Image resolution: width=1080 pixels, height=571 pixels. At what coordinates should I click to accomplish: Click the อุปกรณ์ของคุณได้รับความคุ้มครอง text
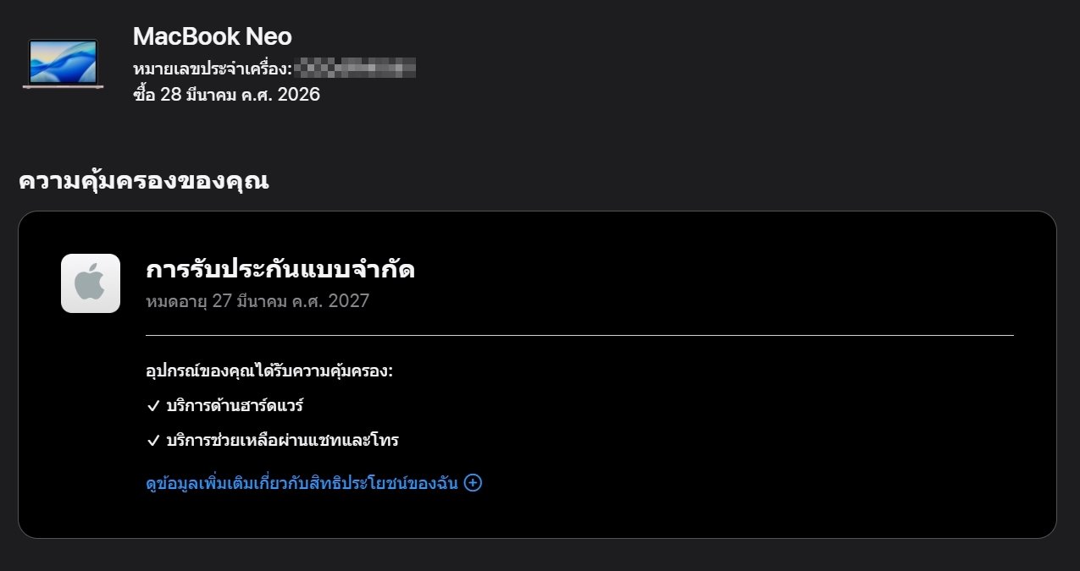270,371
